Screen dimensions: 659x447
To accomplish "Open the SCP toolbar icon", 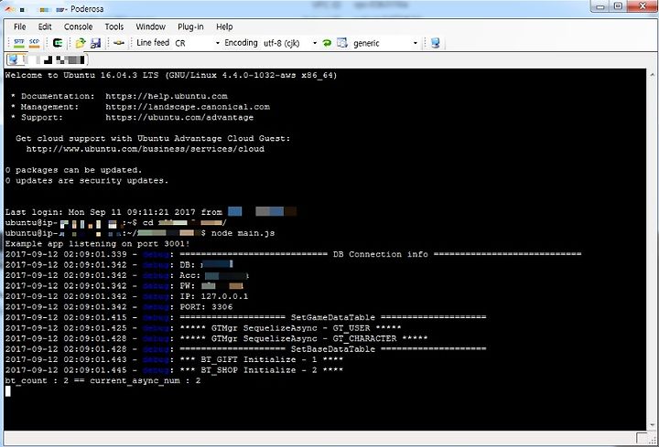I will (35, 43).
